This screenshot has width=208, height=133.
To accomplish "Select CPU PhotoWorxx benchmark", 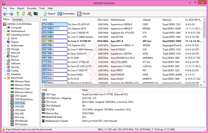I will pyautogui.click(x=24, y=99).
